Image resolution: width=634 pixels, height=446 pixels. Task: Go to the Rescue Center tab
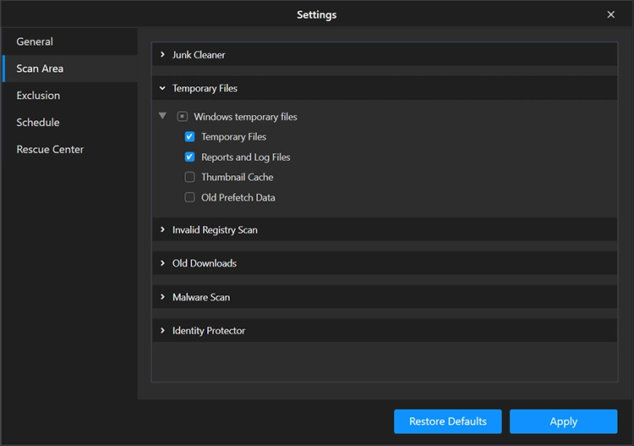coord(50,150)
